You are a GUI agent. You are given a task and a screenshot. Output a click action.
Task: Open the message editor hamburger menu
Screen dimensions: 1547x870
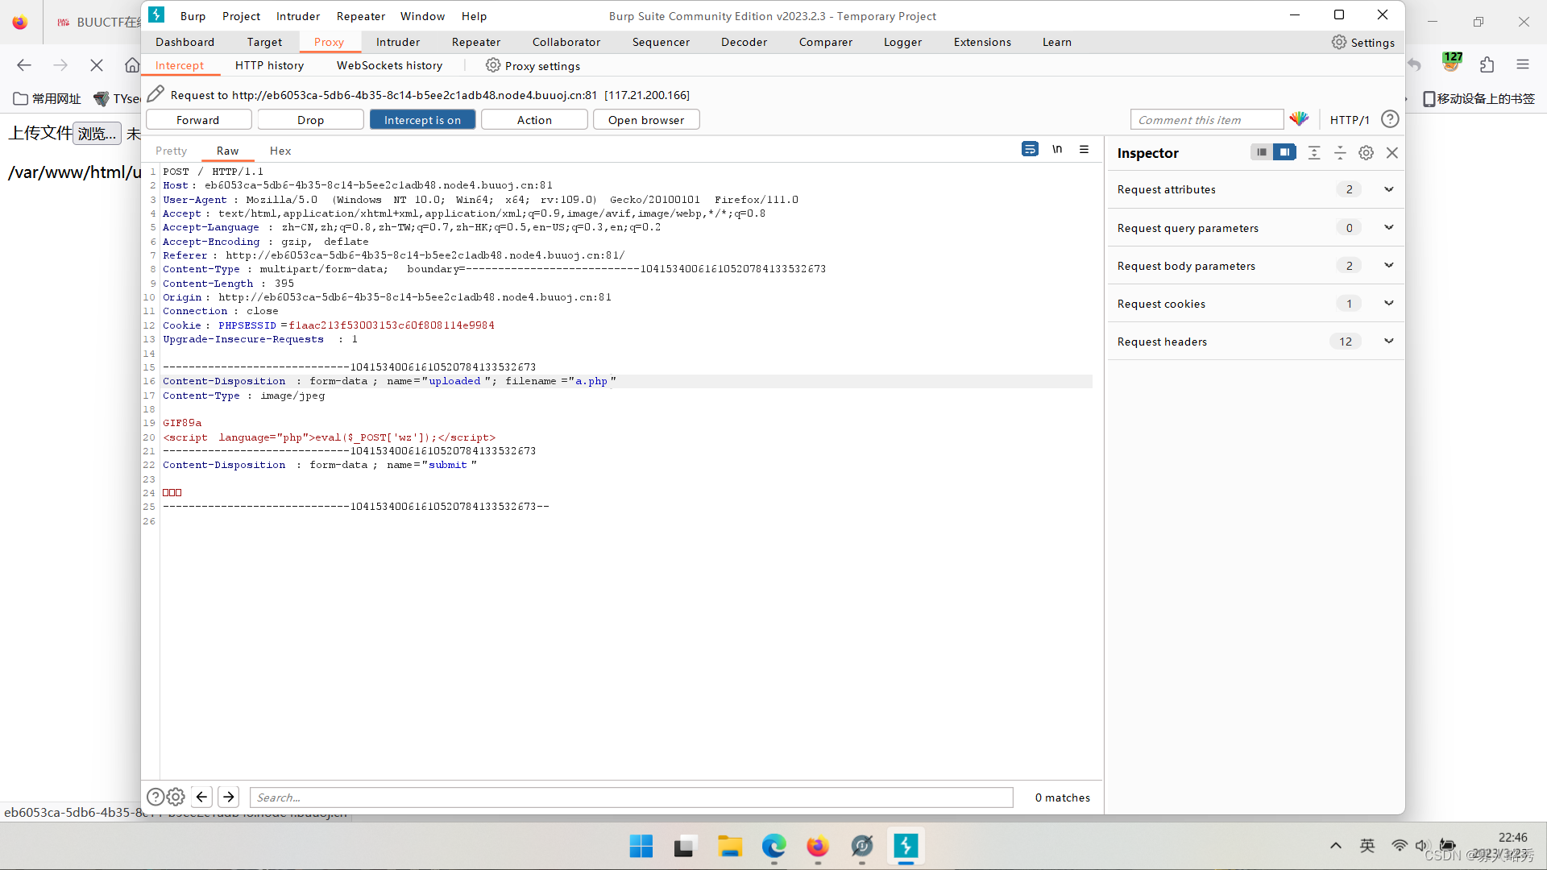pyautogui.click(x=1084, y=149)
